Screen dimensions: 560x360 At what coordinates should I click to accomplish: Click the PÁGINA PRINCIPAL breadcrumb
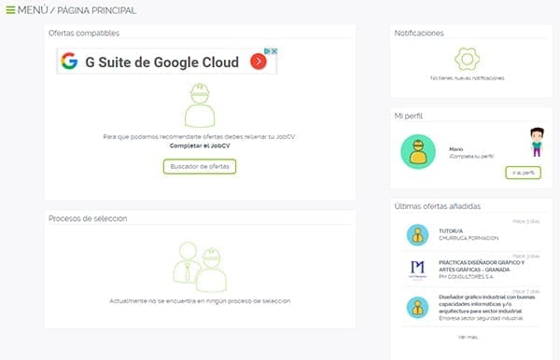(96, 10)
